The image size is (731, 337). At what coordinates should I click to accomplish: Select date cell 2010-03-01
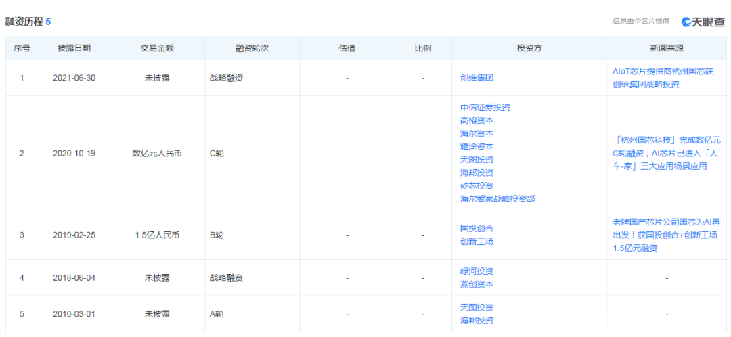74,314
